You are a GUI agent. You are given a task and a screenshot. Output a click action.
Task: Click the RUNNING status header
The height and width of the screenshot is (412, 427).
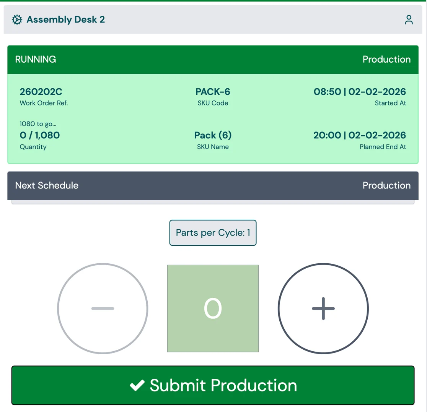[36, 59]
